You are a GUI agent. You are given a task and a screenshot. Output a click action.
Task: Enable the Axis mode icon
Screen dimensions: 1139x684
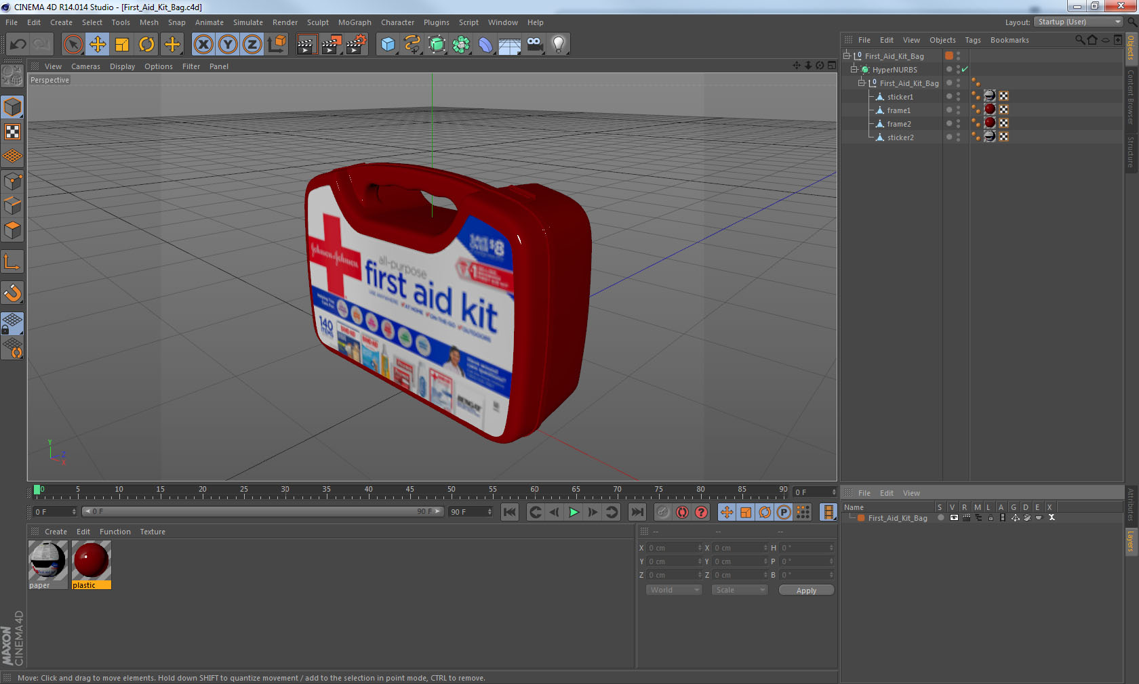12,261
